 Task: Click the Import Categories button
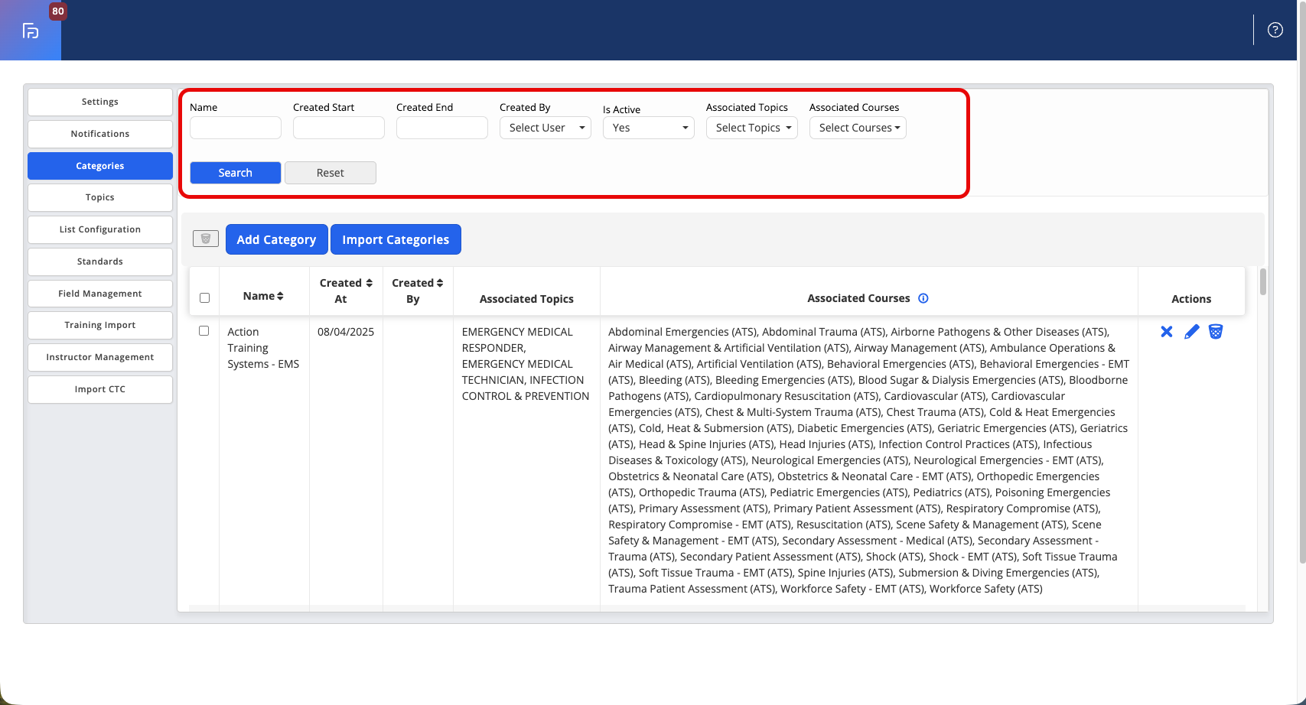pos(396,239)
